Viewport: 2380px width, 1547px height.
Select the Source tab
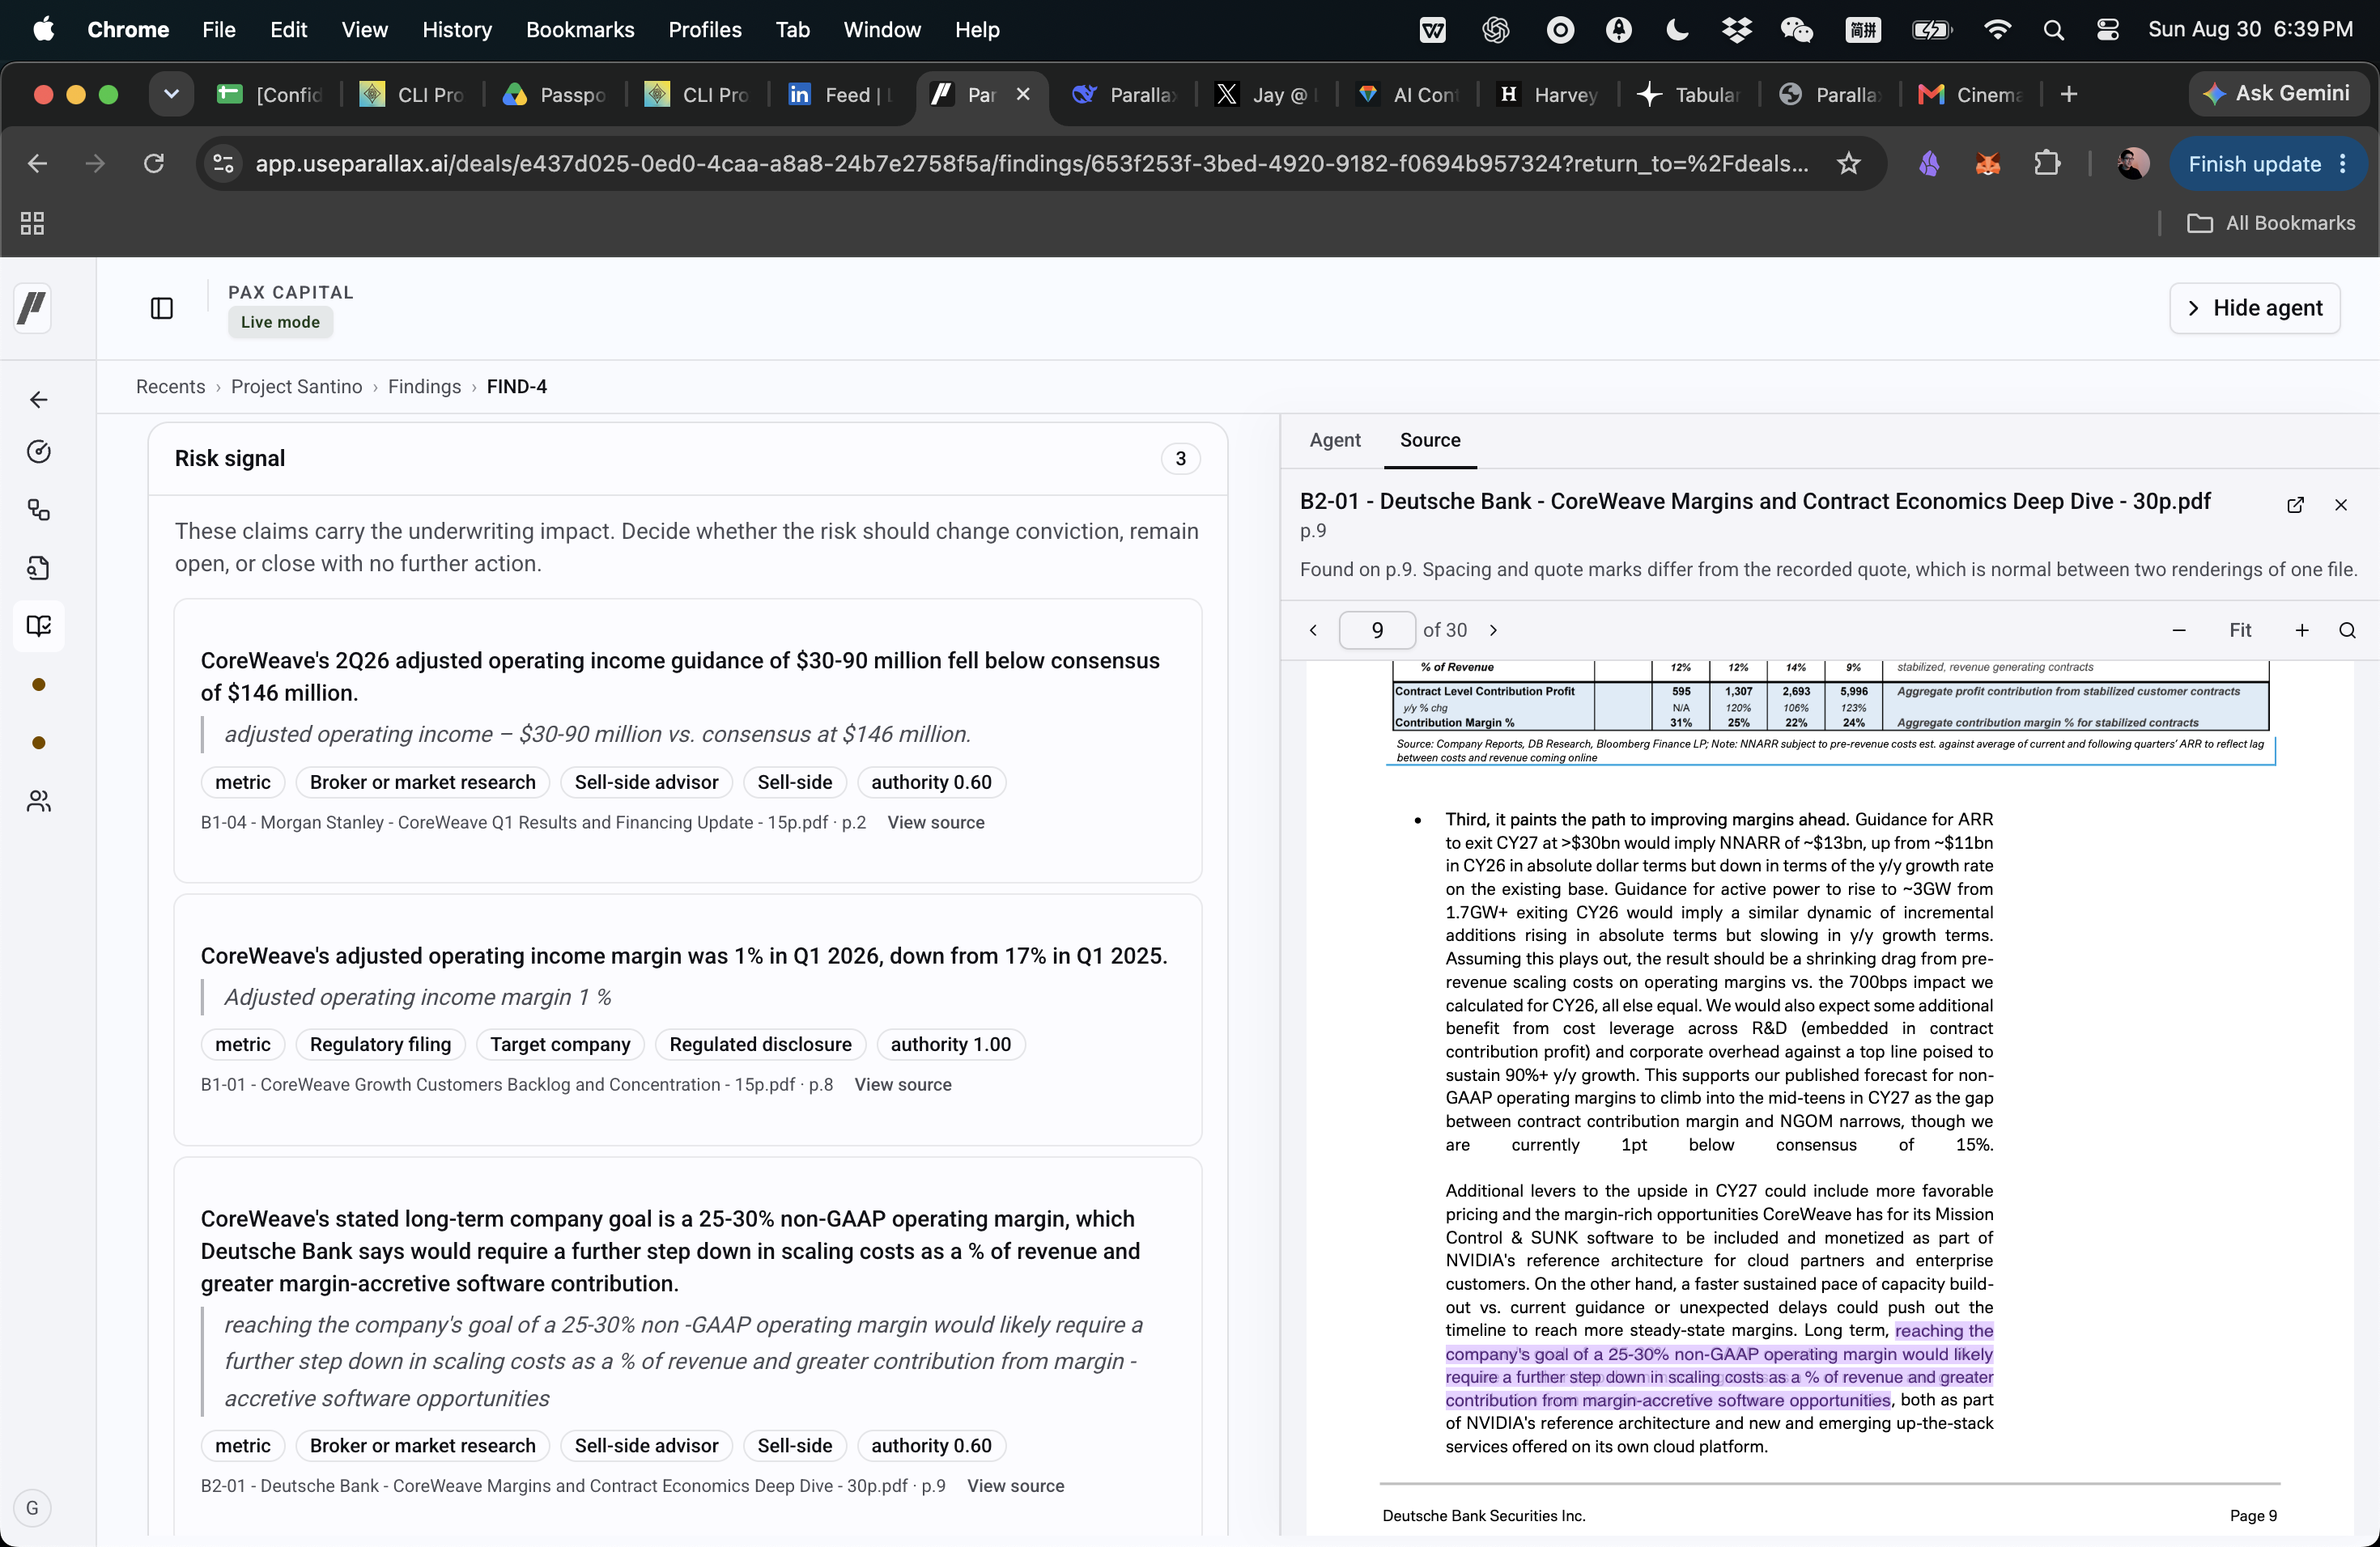[1429, 439]
